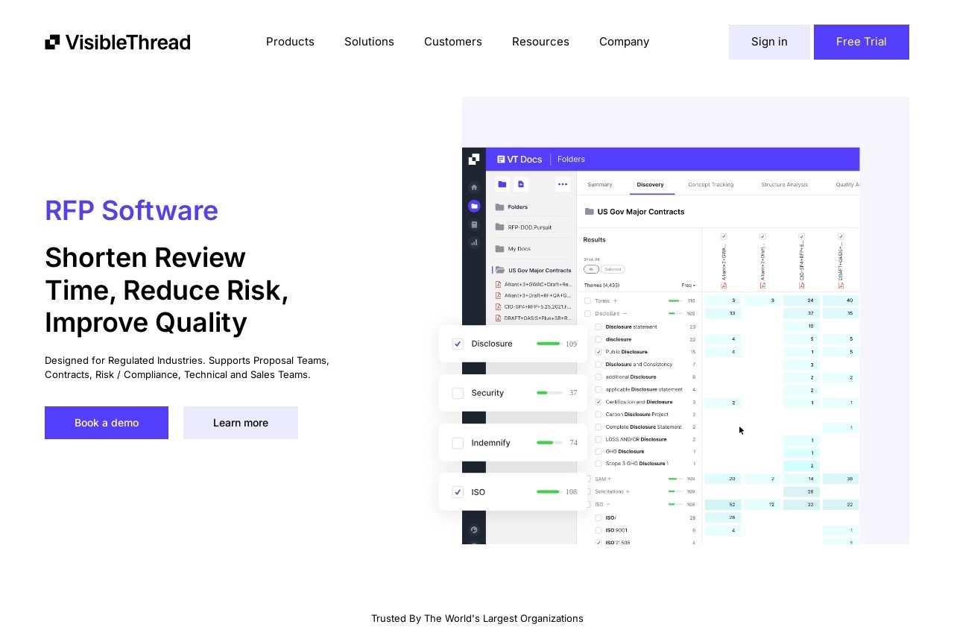Select the 'All' filter pill under Show All
This screenshot has width=954, height=636.
[x=591, y=269]
